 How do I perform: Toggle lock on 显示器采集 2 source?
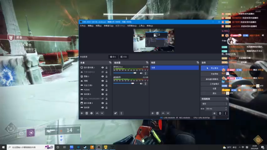click(x=106, y=68)
